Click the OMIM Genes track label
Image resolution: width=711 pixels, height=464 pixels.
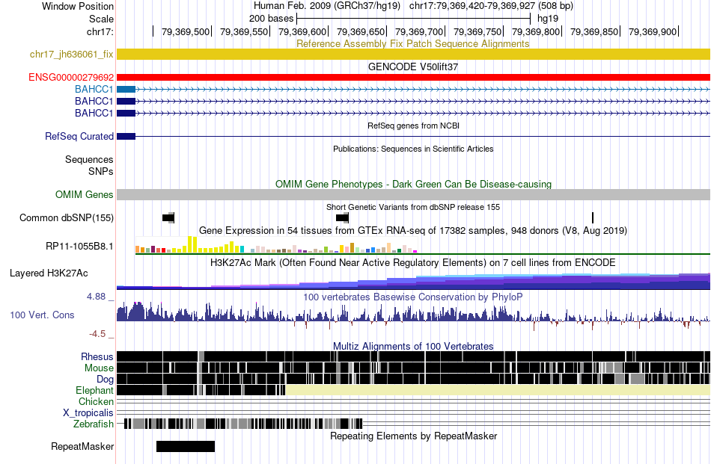pyautogui.click(x=84, y=195)
